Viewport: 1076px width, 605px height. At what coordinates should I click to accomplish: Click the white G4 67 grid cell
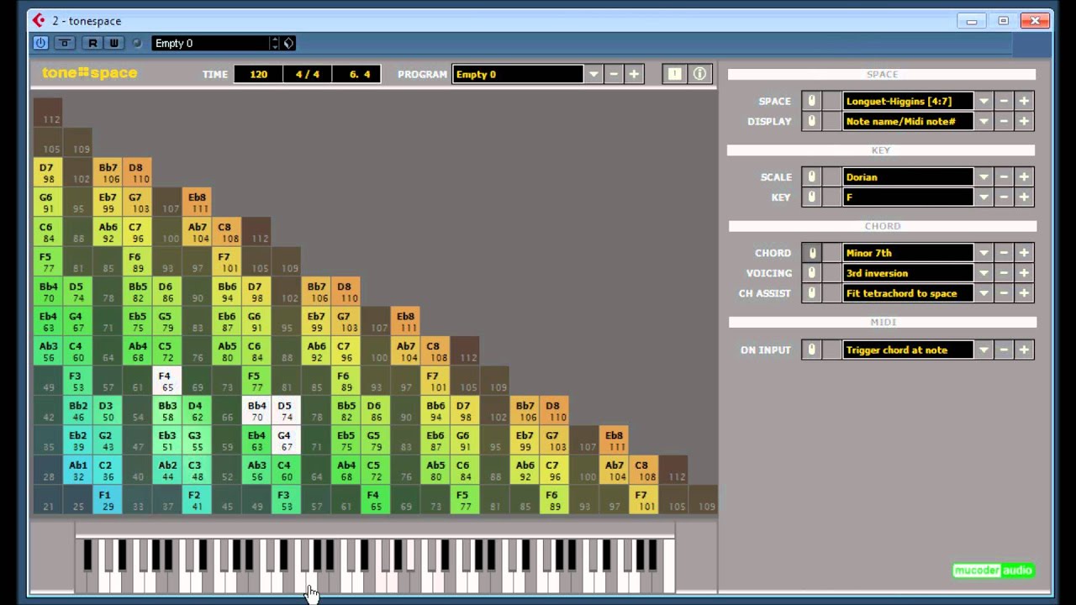(x=286, y=441)
